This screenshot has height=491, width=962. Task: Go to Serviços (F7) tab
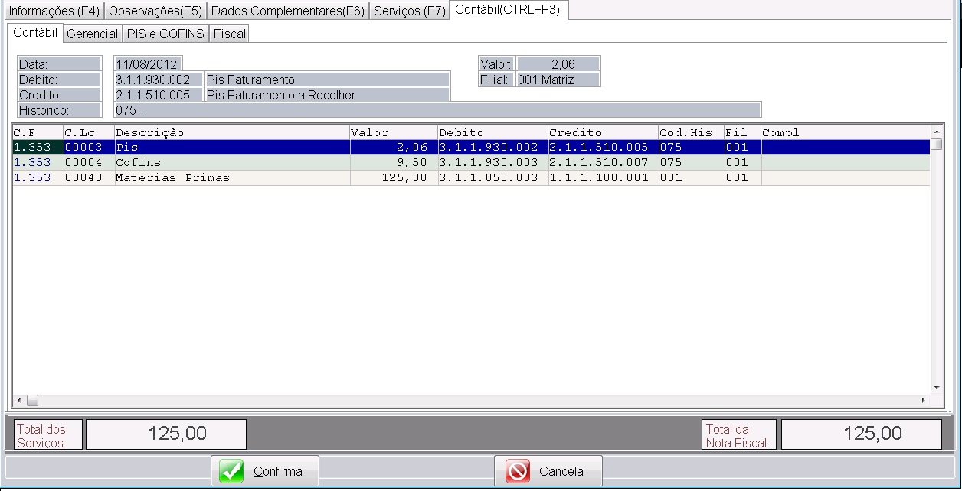(x=409, y=11)
